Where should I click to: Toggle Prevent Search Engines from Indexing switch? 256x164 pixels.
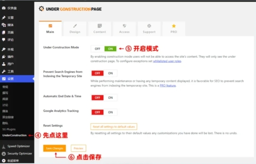tap(104, 73)
